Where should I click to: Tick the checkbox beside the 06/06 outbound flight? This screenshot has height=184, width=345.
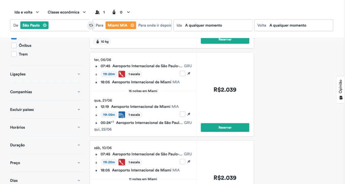182,73
